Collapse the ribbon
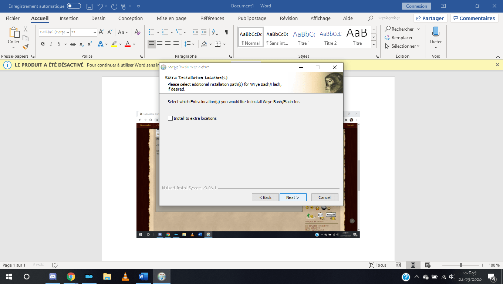This screenshot has width=503, height=284. [x=497, y=56]
